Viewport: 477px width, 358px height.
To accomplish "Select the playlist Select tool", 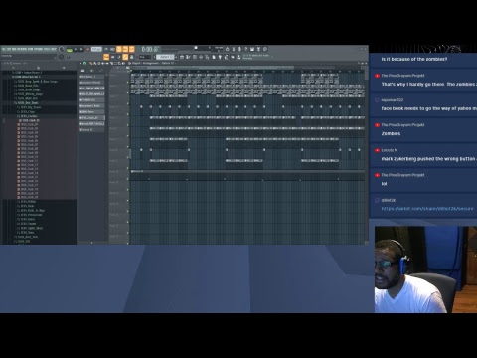I will tap(115, 63).
